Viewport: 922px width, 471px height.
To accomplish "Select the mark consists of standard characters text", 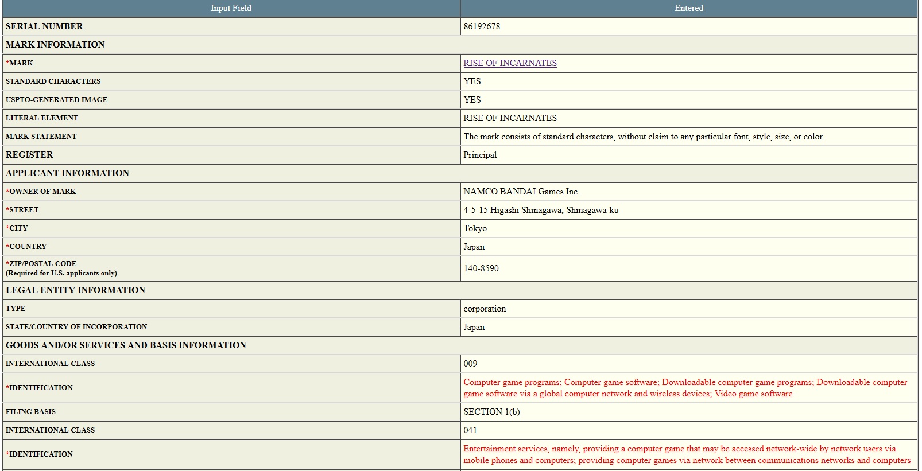I will tap(644, 137).
